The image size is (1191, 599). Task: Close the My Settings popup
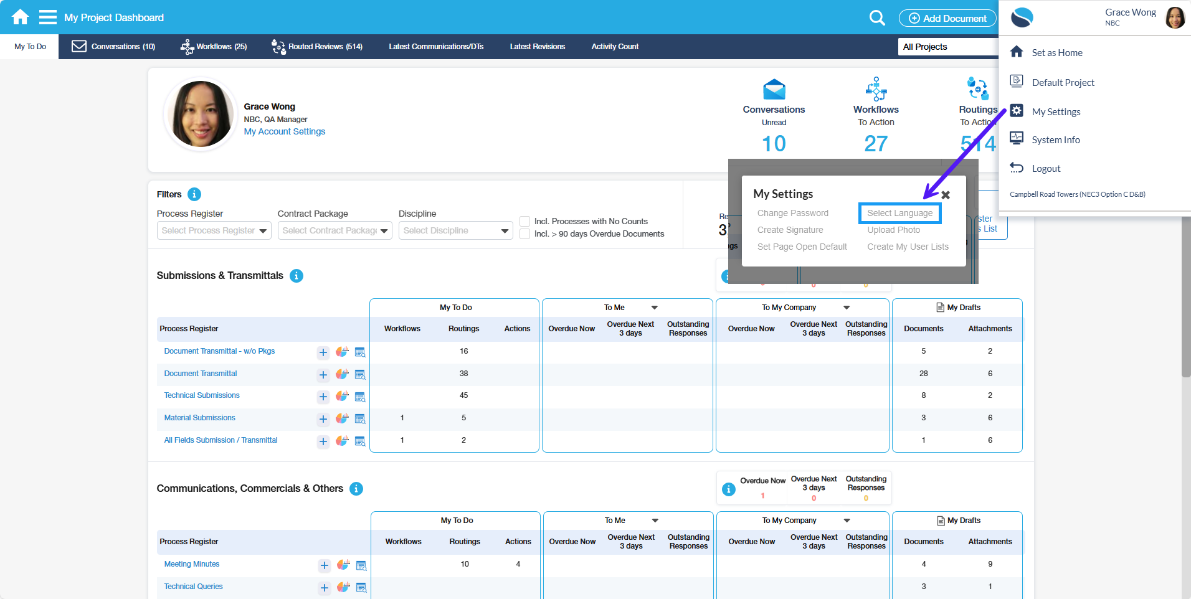tap(946, 195)
